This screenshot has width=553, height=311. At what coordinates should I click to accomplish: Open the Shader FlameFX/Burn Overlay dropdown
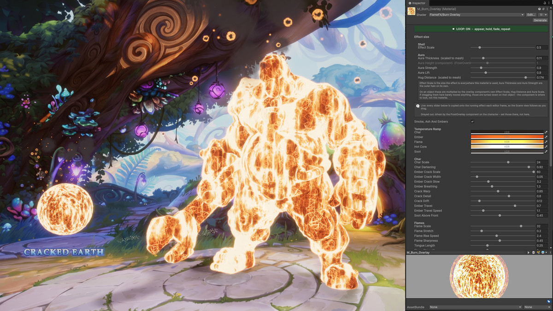click(x=477, y=15)
